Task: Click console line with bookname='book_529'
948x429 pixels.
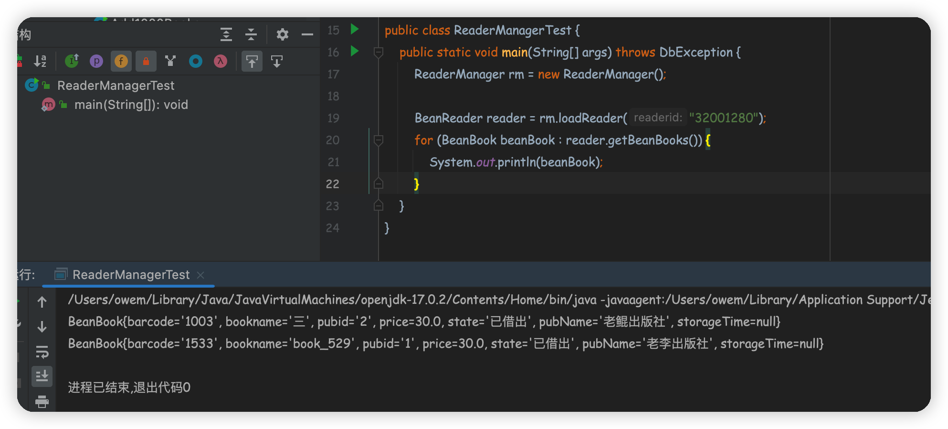Action: point(446,343)
